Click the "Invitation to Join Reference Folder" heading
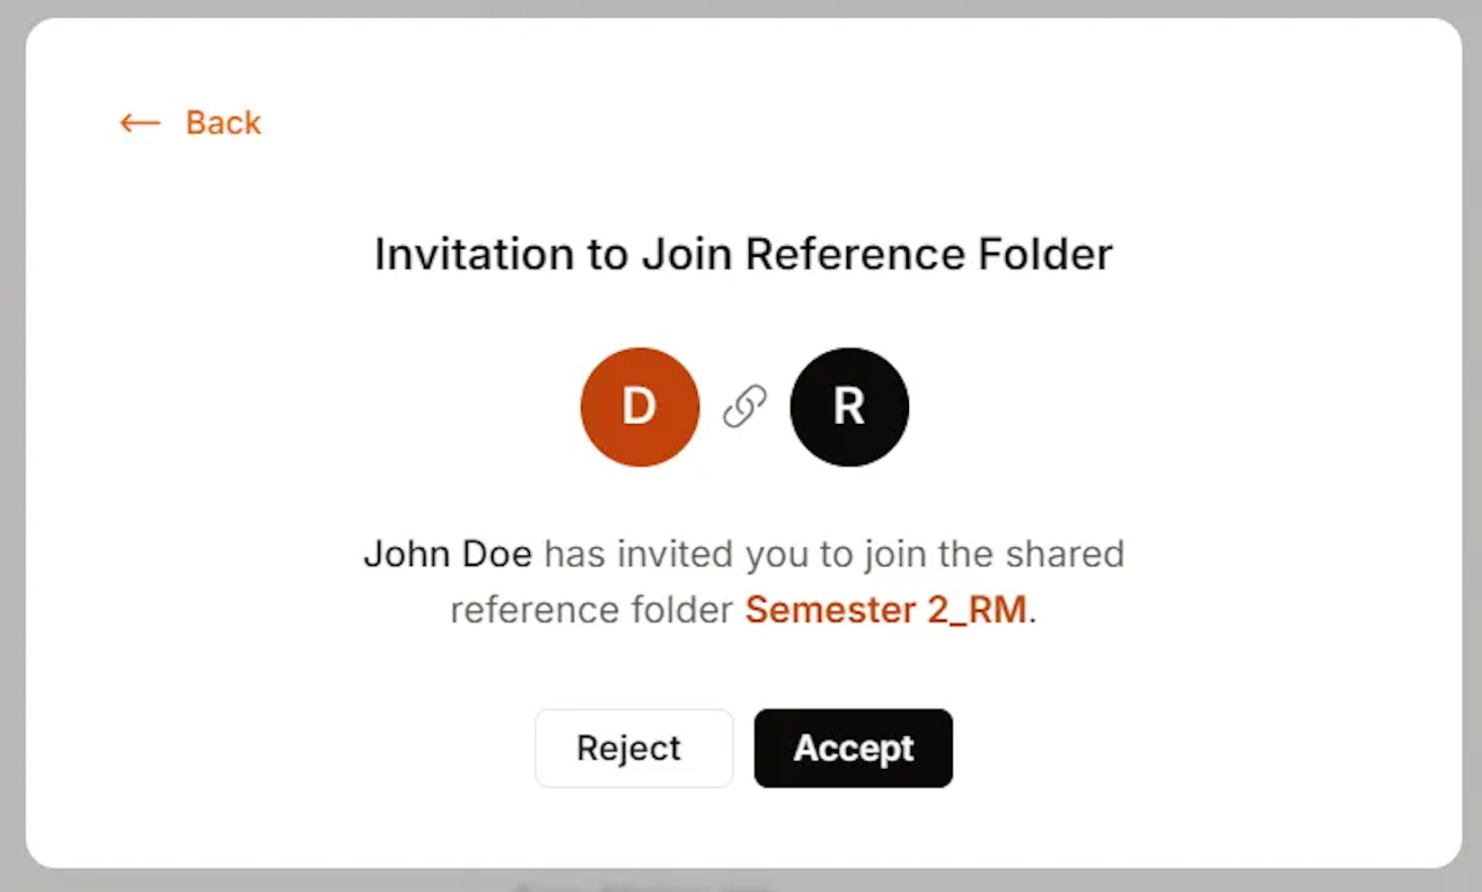 tap(743, 254)
